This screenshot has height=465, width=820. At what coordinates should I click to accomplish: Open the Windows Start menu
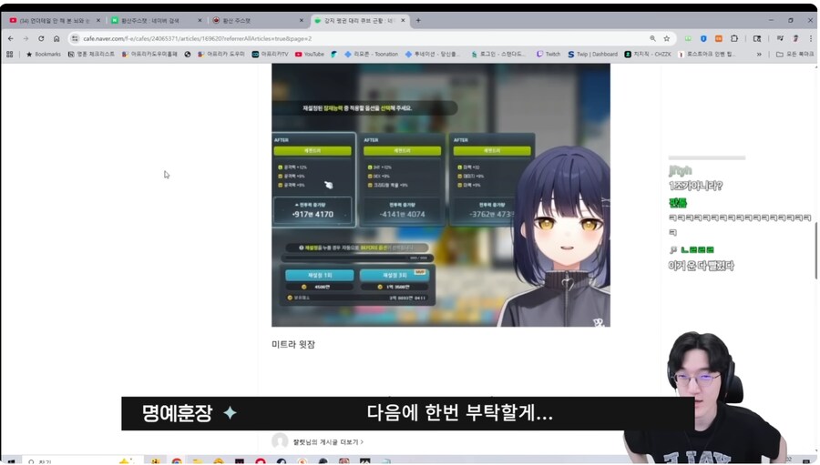tap(10, 461)
